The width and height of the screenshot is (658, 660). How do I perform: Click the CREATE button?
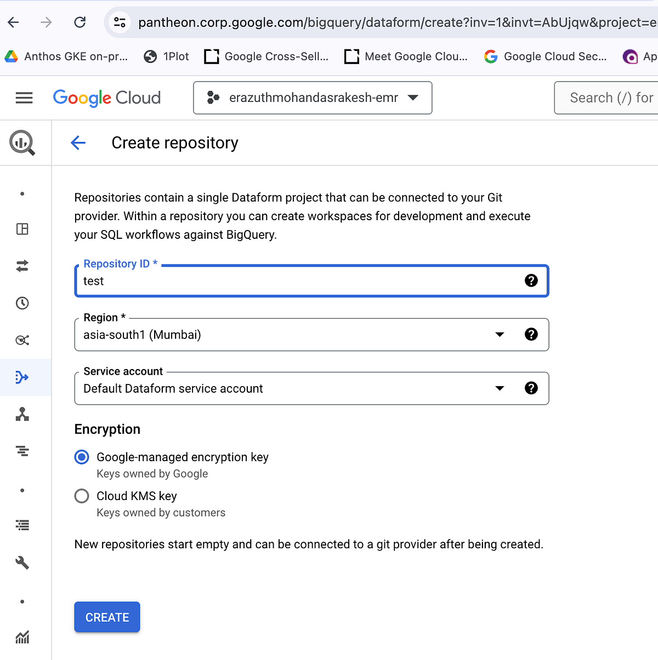coord(107,617)
